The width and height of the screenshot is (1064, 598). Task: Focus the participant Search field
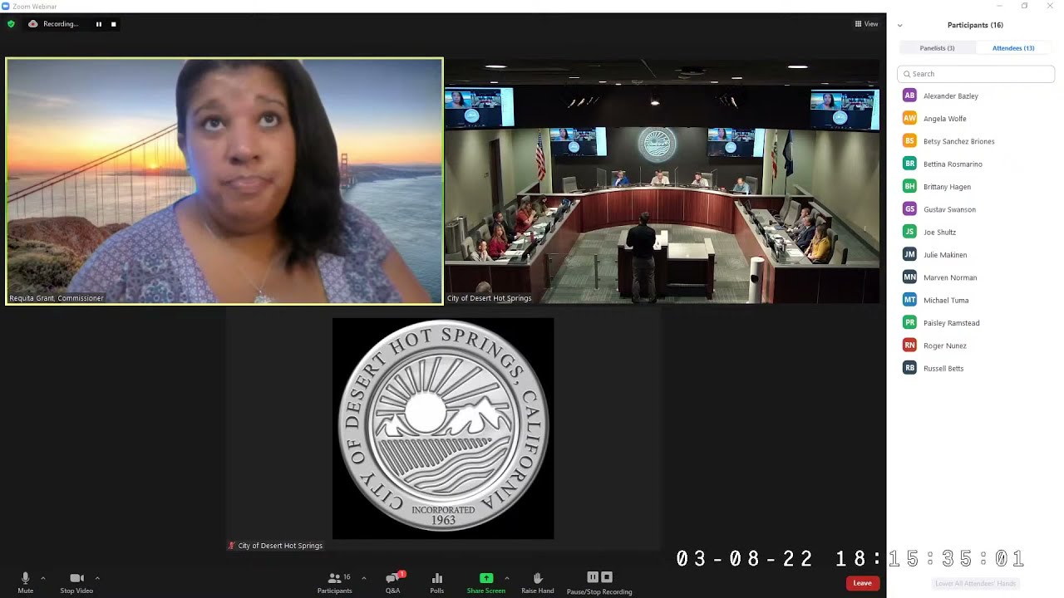coord(976,74)
